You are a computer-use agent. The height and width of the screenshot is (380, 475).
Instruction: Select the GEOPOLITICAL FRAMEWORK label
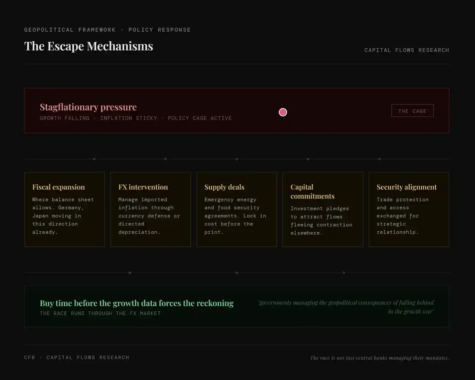(x=70, y=30)
